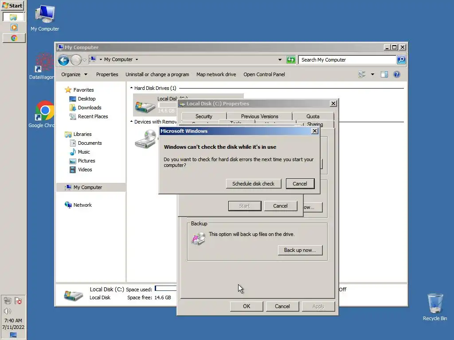The height and width of the screenshot is (340, 454).
Task: Collapse Devices with Removable Storage group
Action: 131,122
